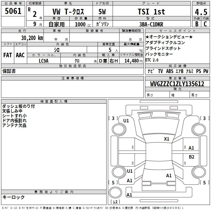This screenshot has width=211, height=211.
Task: Click the interior grade C cell
Action: click(x=205, y=24)
